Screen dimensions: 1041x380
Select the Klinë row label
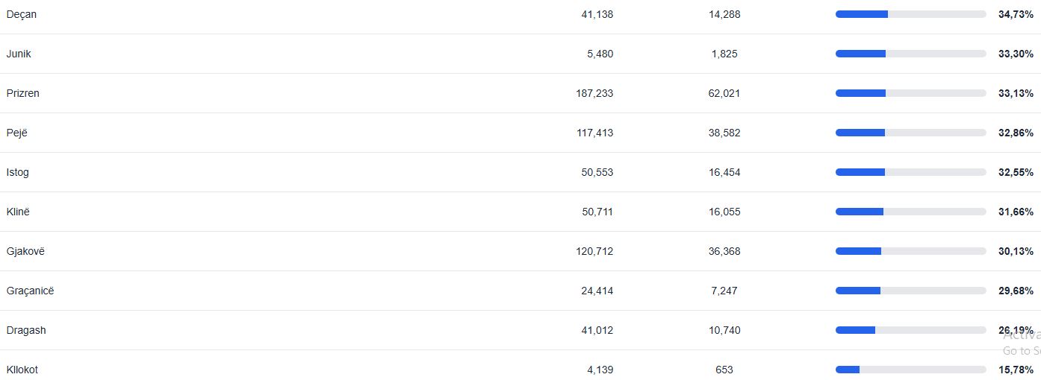[x=18, y=212]
